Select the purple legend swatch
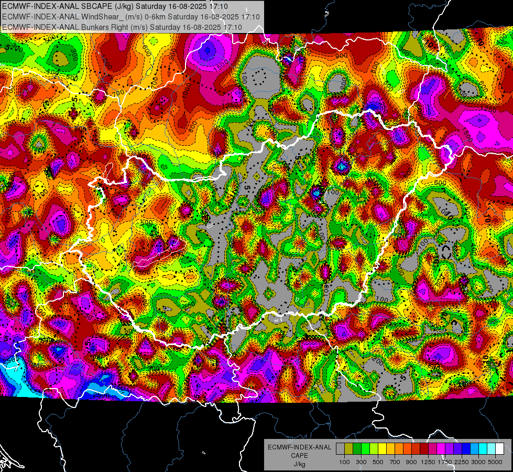This screenshot has width=513, height=472. click(x=449, y=449)
